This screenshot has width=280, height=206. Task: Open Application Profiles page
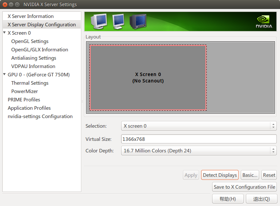pos(29,108)
